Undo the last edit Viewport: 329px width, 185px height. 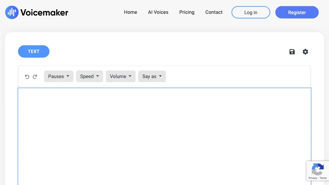coord(27,76)
